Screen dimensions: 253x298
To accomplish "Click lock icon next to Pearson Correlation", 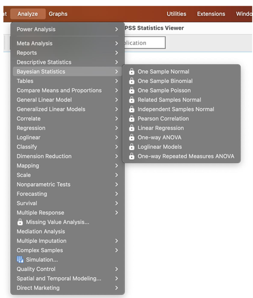I will pos(131,118).
